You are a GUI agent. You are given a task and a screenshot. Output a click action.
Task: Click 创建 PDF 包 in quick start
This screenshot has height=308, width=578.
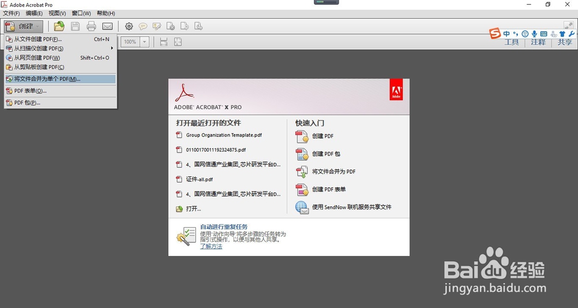tap(326, 154)
